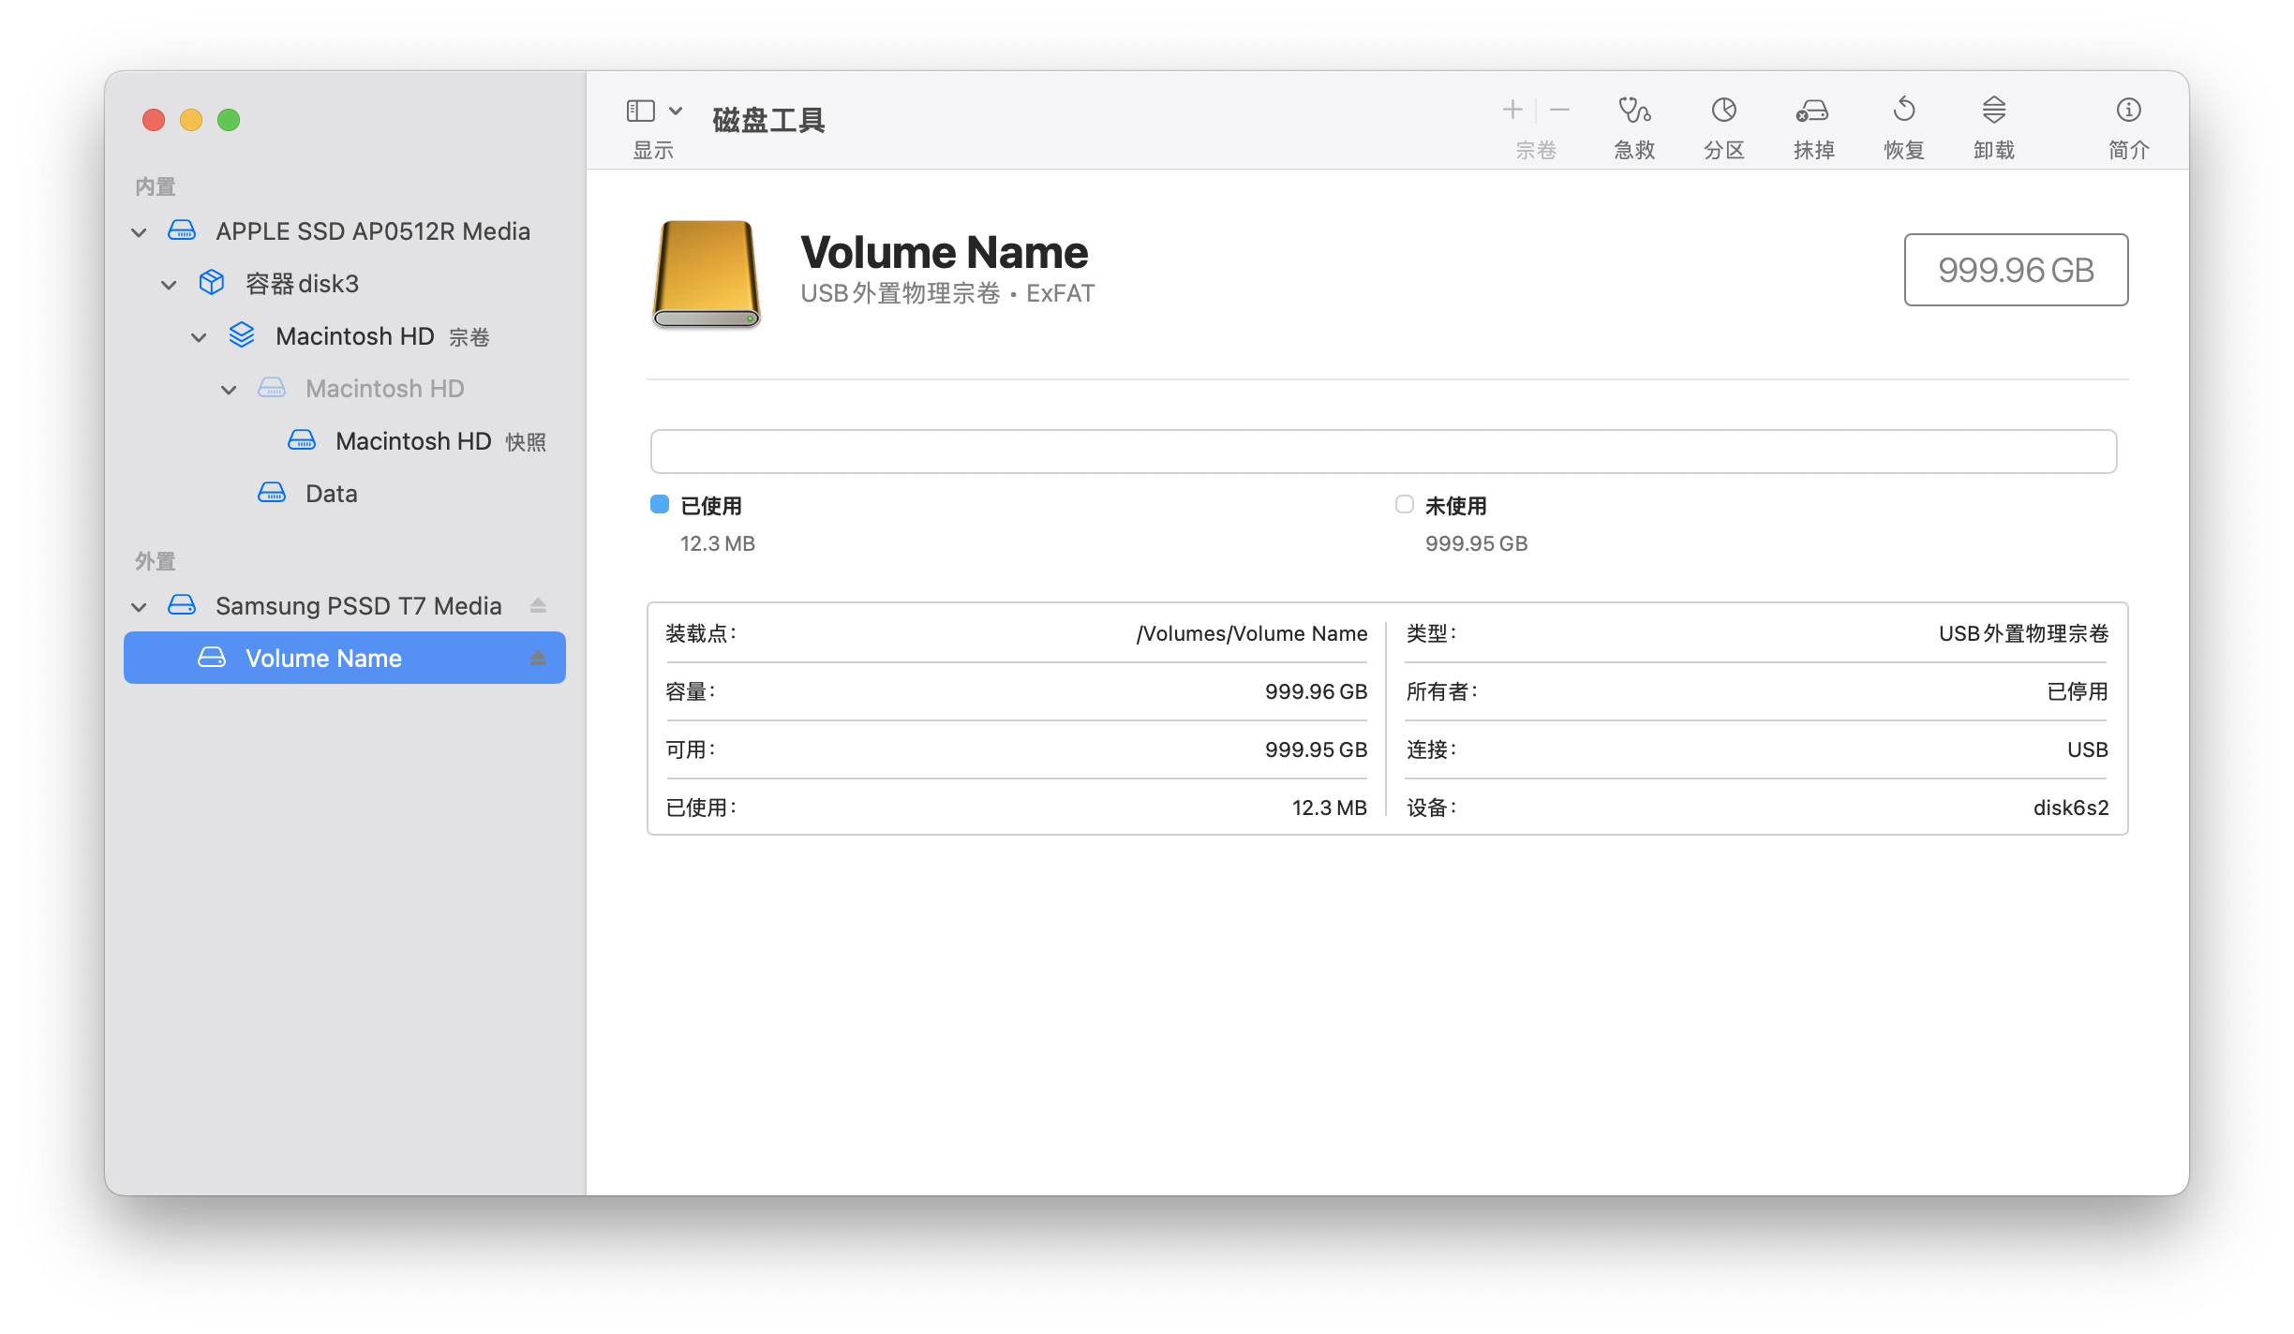Open the Partition (分区) tool
Viewport: 2294px width, 1334px height.
pyautogui.click(x=1723, y=111)
